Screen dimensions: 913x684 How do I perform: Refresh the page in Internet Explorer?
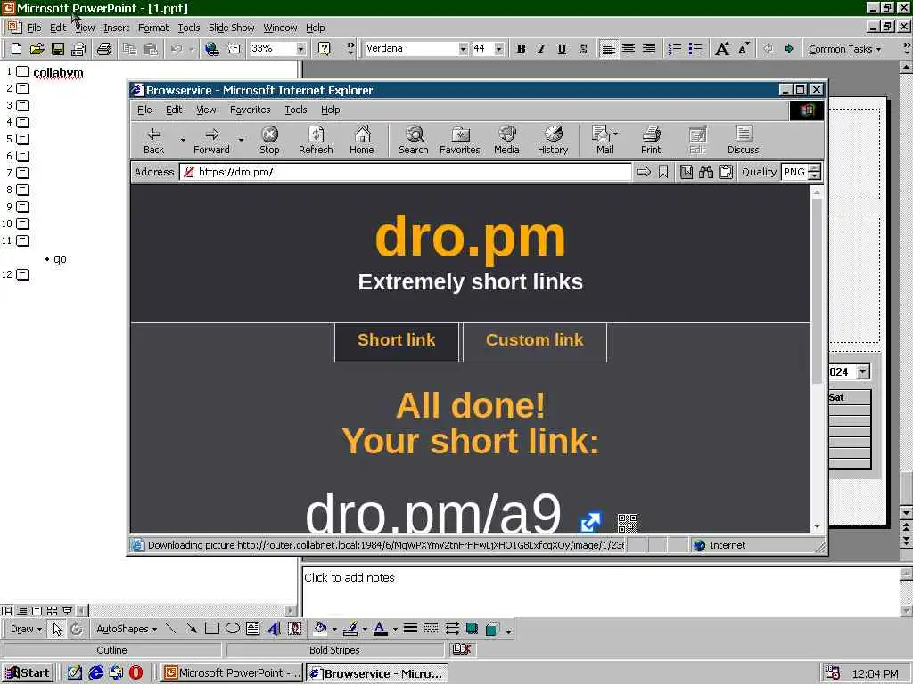(x=316, y=140)
